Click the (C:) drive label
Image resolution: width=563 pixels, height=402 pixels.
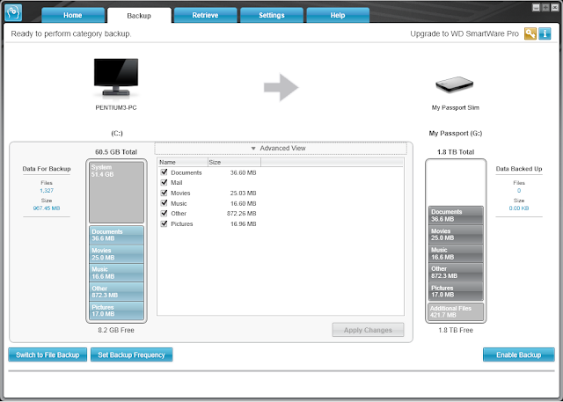117,133
